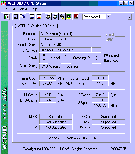Click the System Bus value 278.01

[x=48, y=83]
